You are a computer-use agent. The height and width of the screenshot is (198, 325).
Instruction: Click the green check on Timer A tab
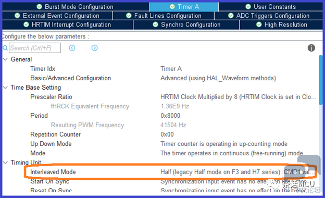pyautogui.click(x=172, y=7)
